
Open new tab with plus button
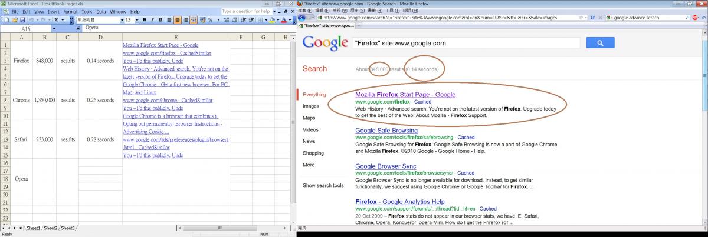click(x=359, y=25)
